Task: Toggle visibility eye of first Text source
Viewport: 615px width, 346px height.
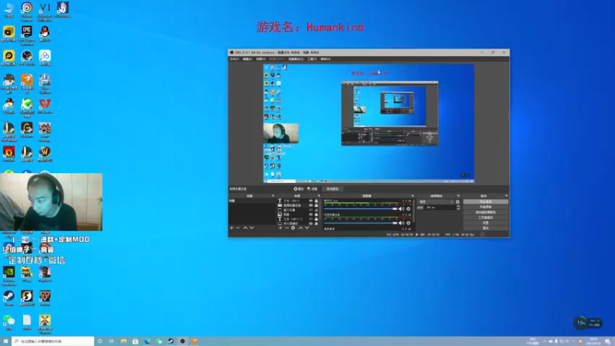Action: pos(311,201)
